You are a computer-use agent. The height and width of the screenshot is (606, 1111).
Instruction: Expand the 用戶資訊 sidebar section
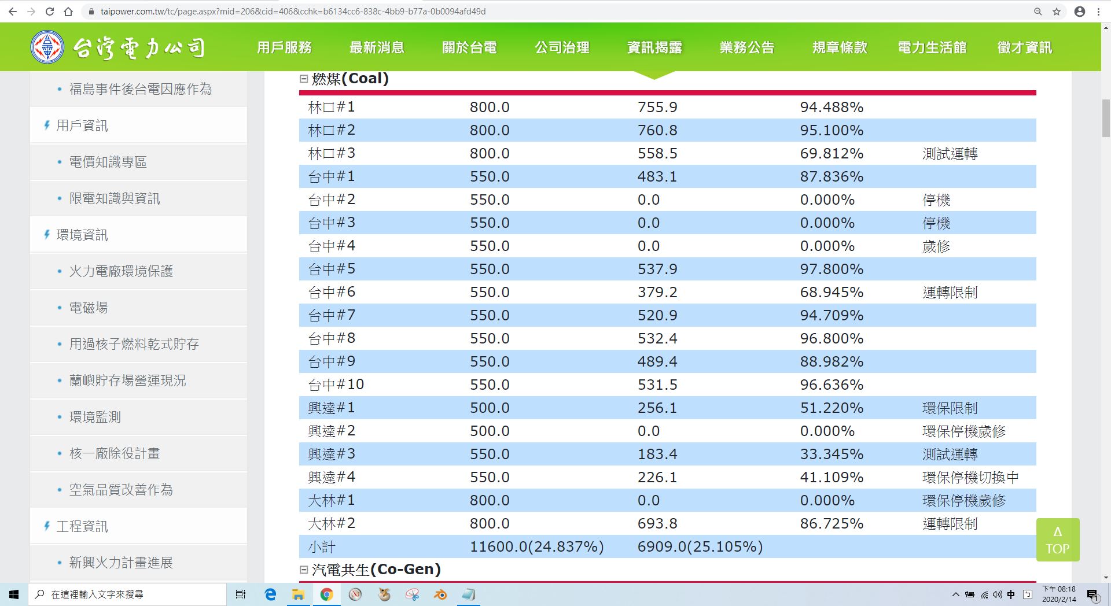[x=82, y=125]
